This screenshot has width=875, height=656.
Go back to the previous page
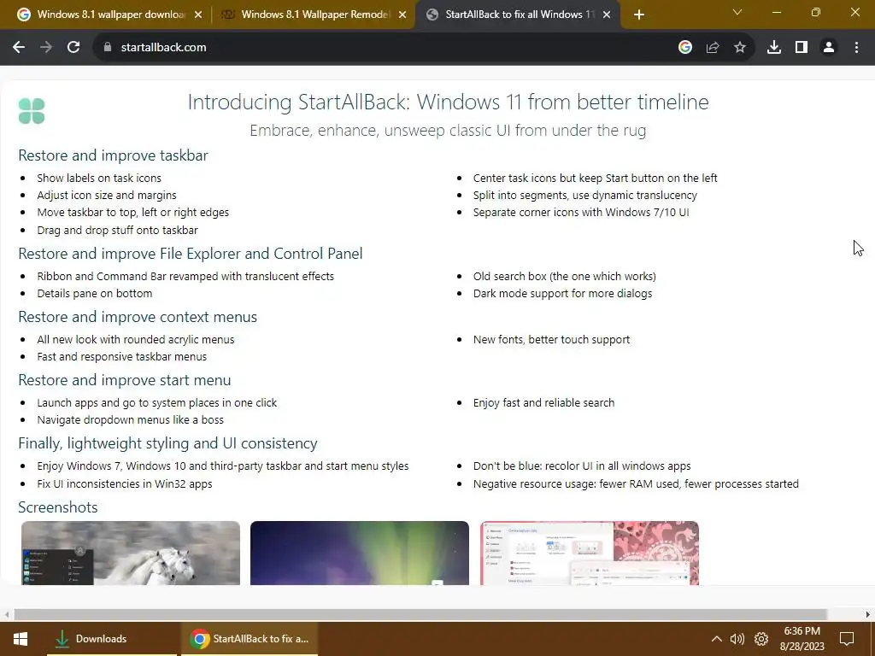click(19, 48)
